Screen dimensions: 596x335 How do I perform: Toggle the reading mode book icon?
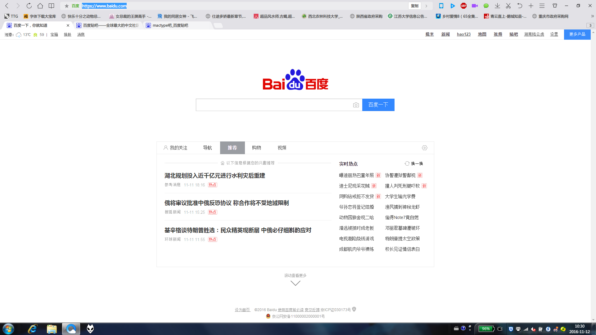[52, 6]
